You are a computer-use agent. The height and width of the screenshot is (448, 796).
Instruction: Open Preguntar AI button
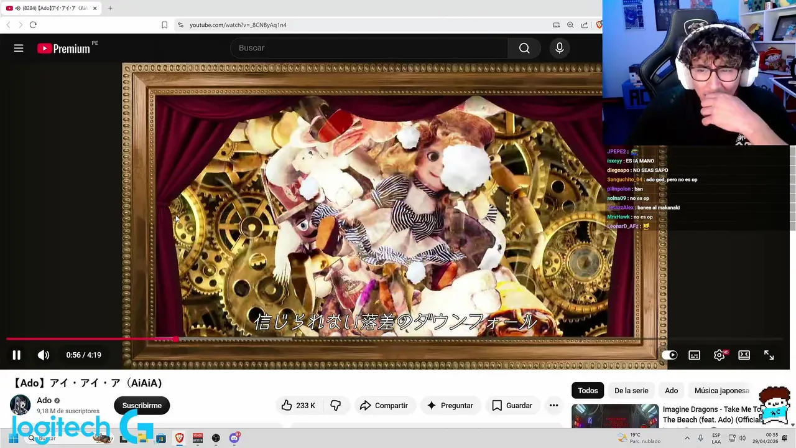(450, 406)
